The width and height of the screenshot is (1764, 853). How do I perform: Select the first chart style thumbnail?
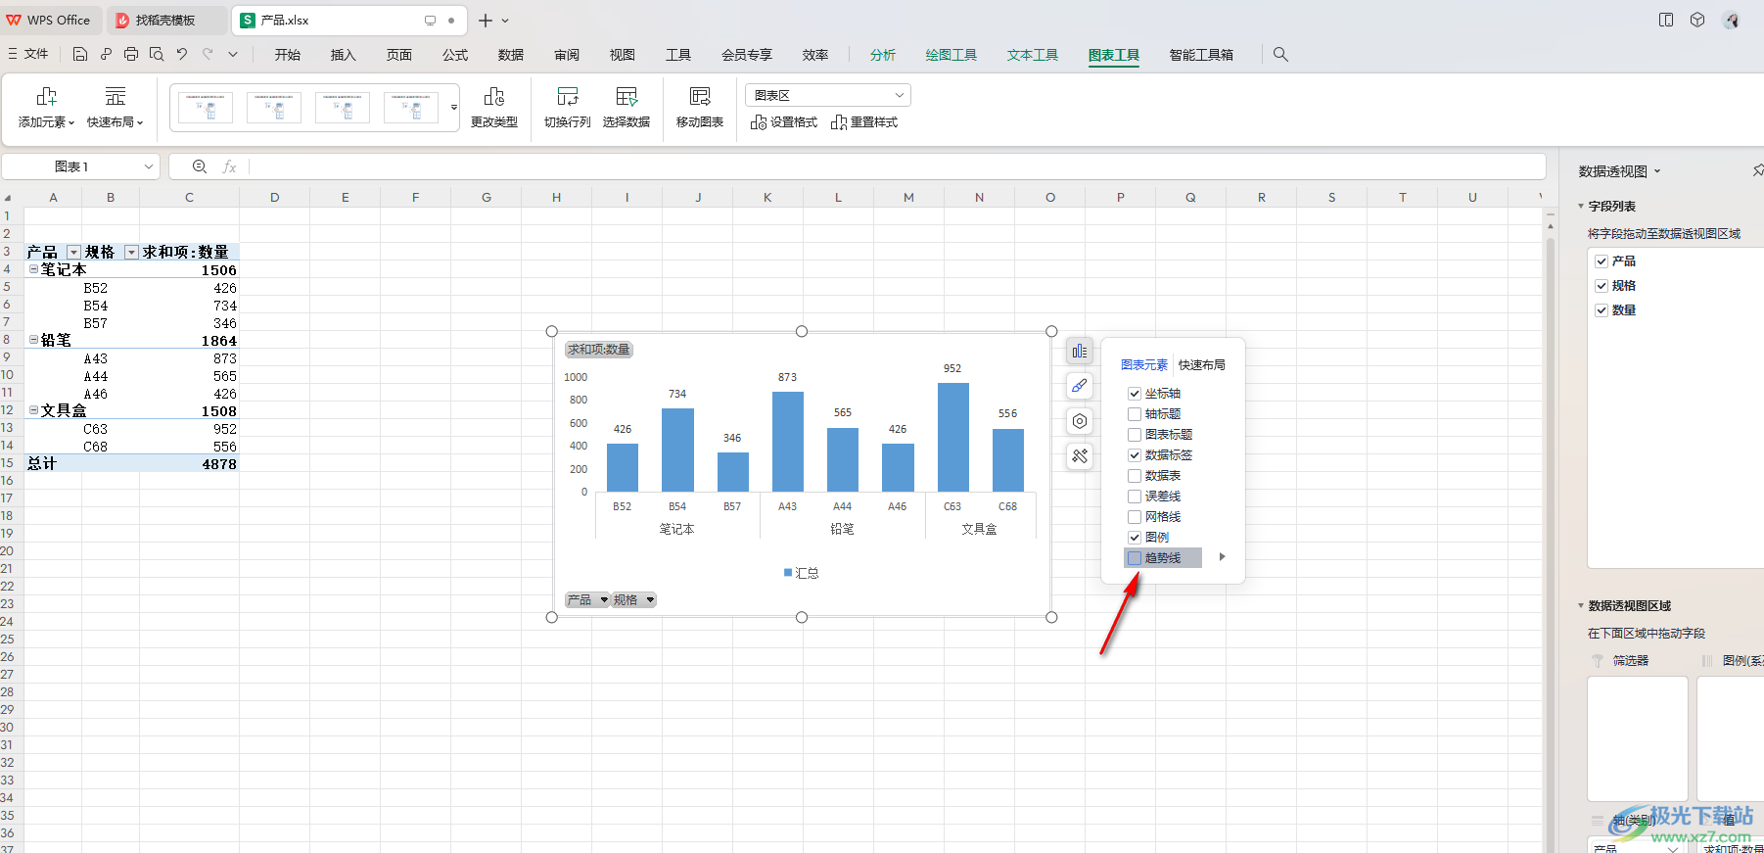coord(206,108)
